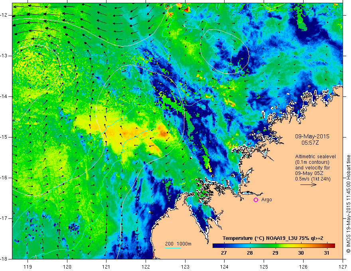Click the '-16' latitude axis label
The image size is (351, 271).
tap(4, 178)
